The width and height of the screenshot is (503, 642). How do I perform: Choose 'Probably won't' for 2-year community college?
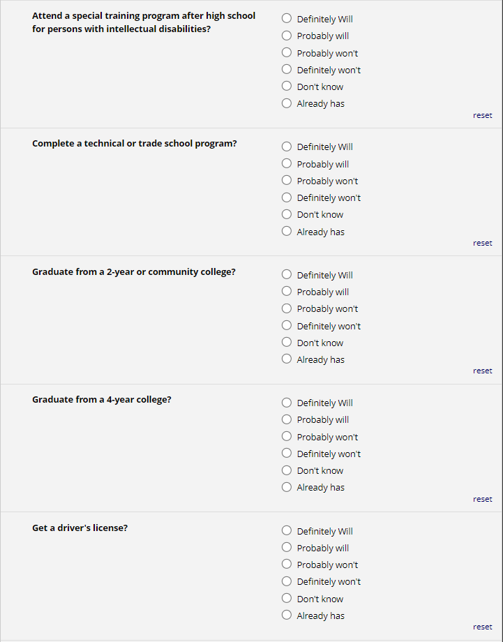[287, 308]
